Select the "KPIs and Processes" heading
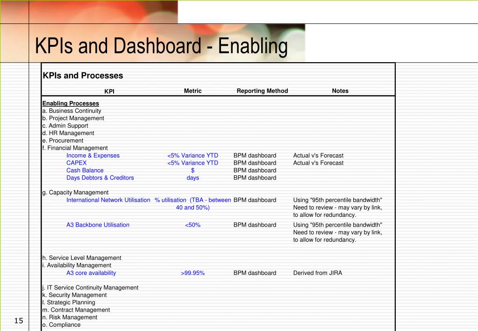Viewport: 478px width, 331px height. pos(83,75)
